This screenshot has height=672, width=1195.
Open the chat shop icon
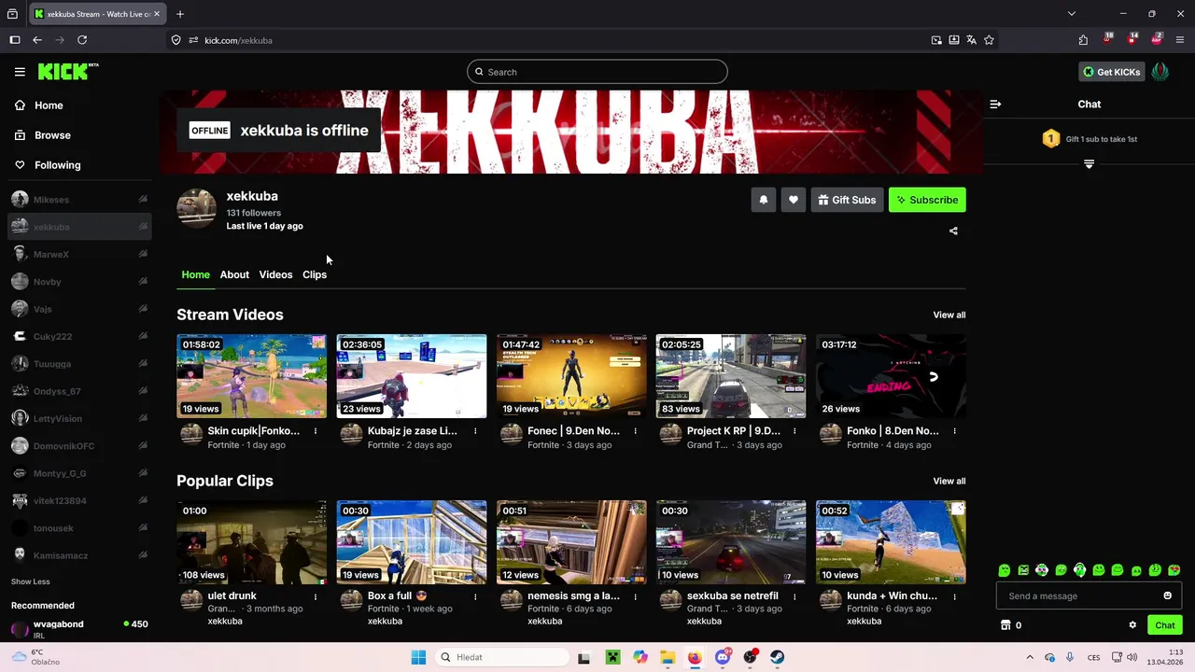point(1005,625)
